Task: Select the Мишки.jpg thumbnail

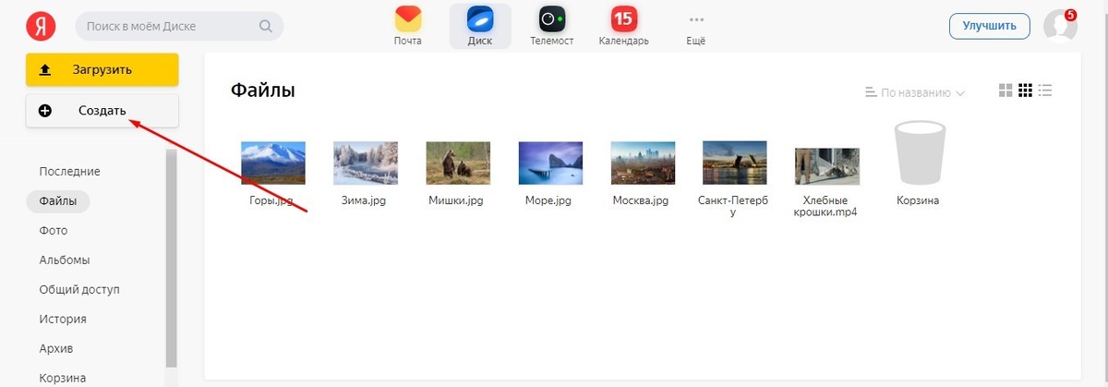Action: tap(458, 163)
